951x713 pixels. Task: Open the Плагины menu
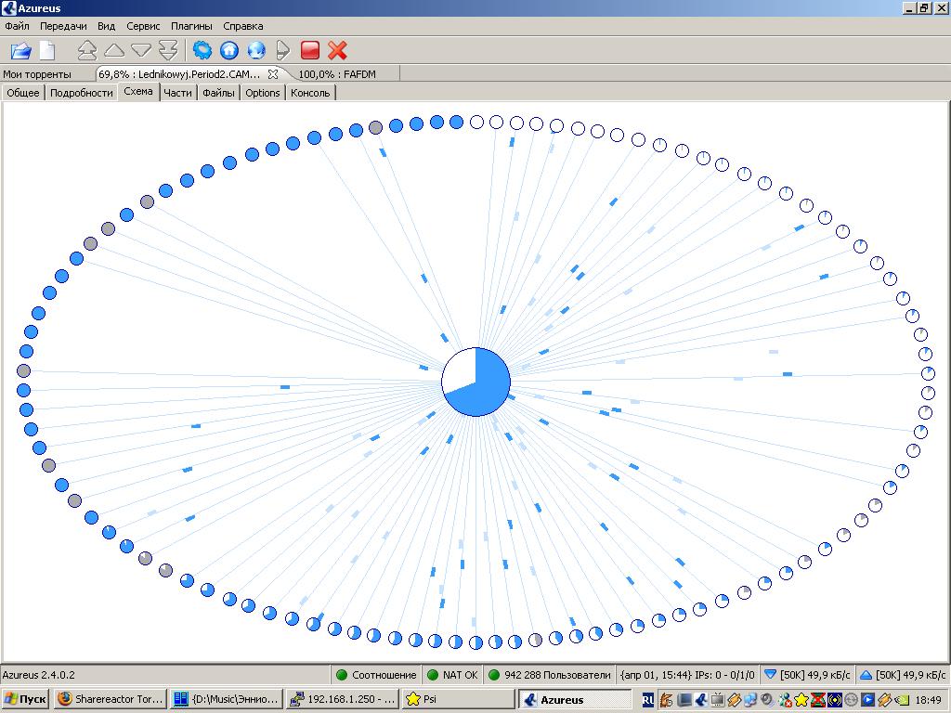click(x=191, y=26)
